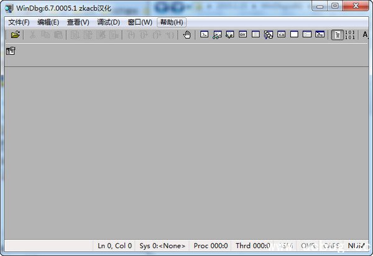Open the Registers window from the toolbar
Image resolution: width=373 pixels, height=256 pixels.
coord(243,35)
